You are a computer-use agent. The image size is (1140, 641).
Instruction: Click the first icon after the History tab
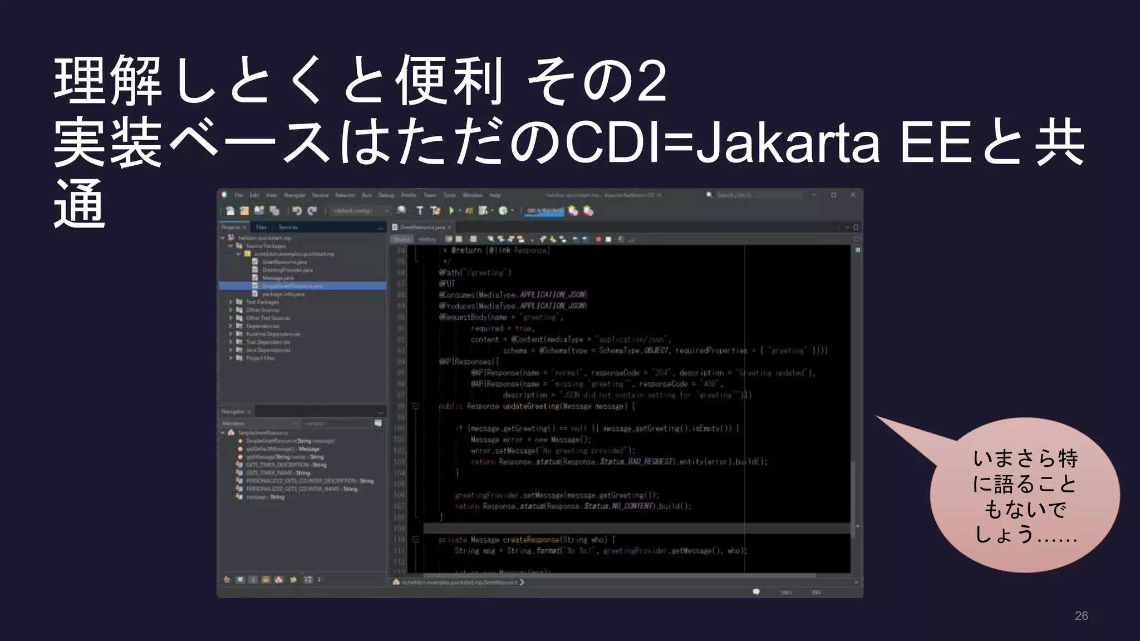pyautogui.click(x=449, y=239)
